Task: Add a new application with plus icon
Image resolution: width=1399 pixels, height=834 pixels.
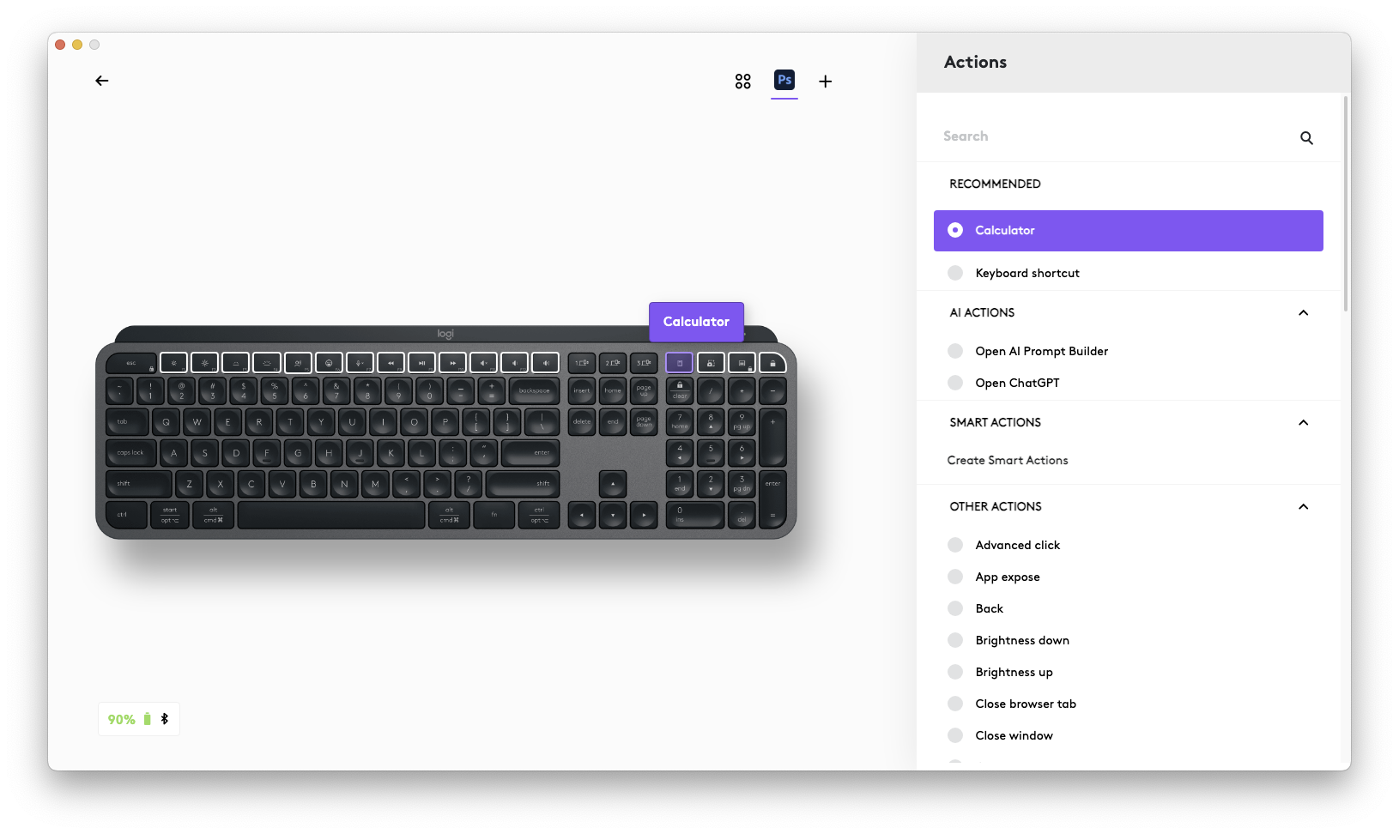Action: 826,82
